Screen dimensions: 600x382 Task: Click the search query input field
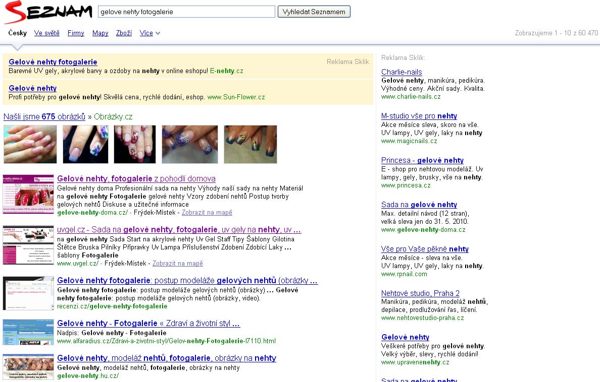(x=186, y=12)
